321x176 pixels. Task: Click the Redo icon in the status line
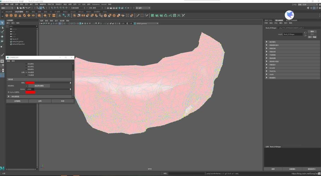[29, 8]
